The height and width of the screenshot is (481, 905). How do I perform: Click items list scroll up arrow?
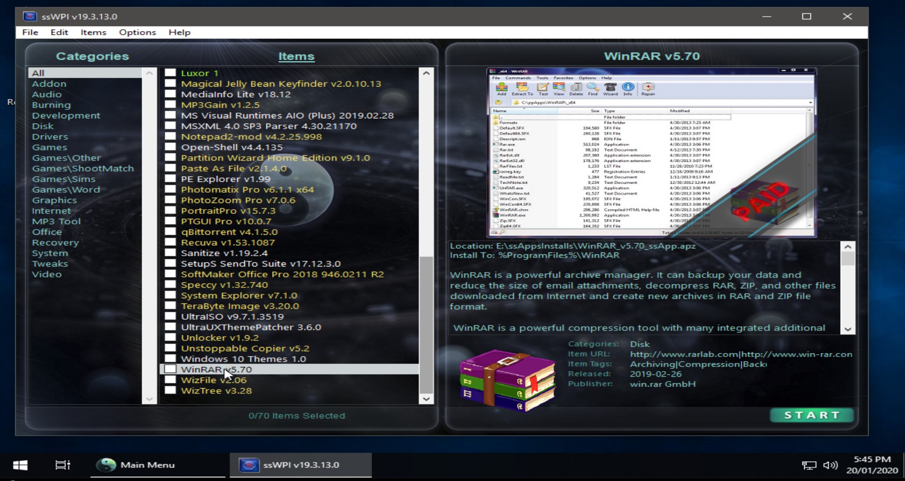(426, 73)
